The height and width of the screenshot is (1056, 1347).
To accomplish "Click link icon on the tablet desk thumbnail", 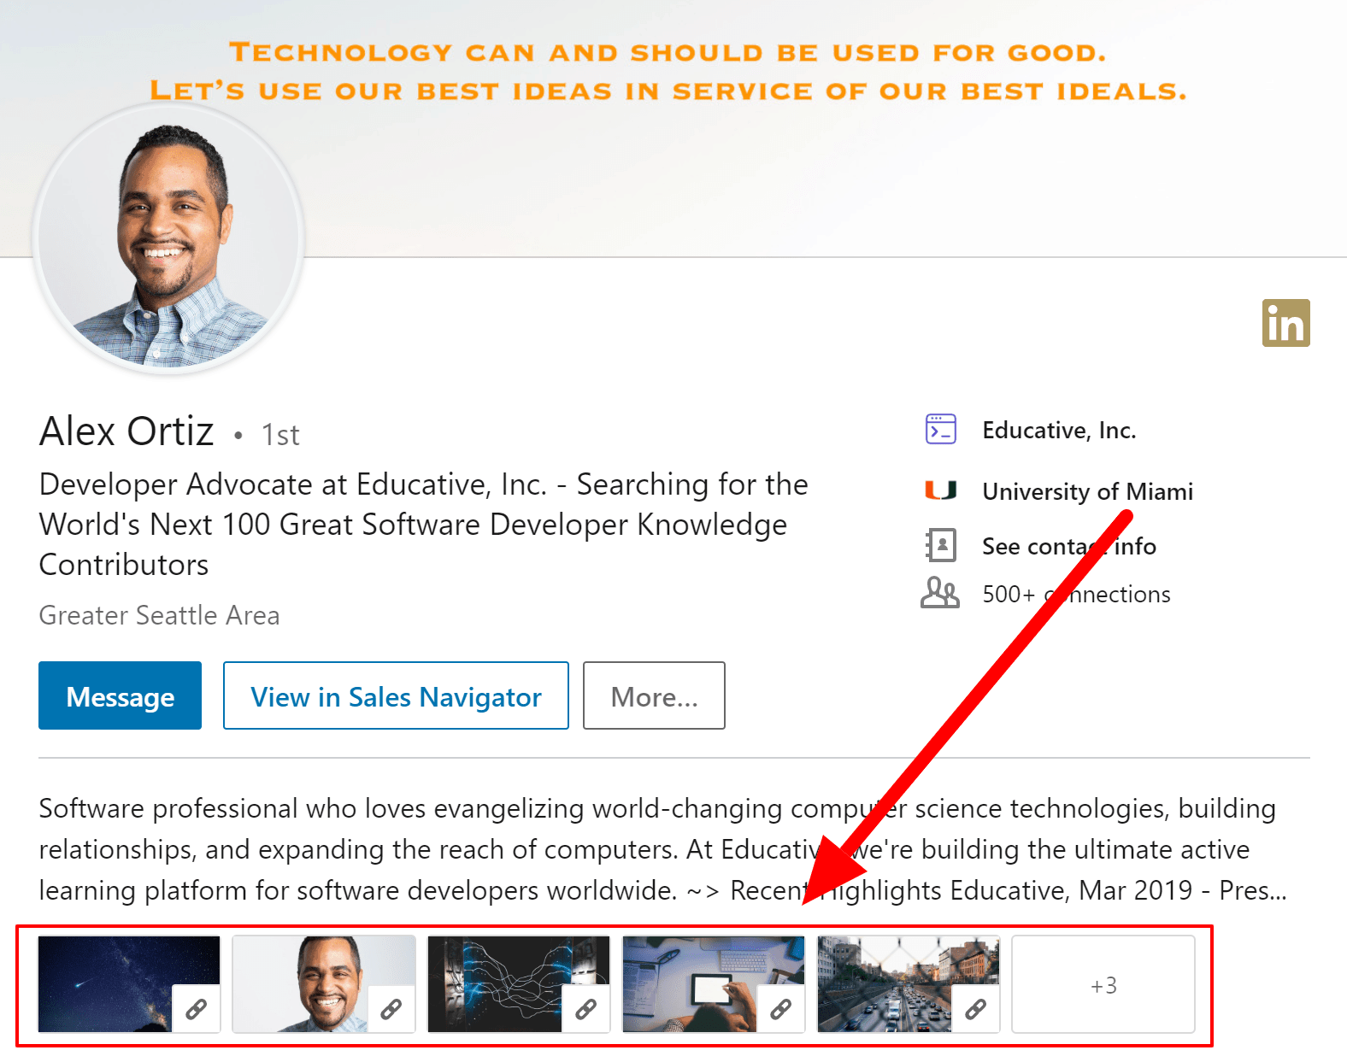I will click(x=780, y=1009).
